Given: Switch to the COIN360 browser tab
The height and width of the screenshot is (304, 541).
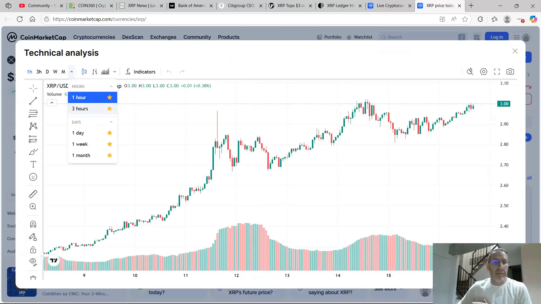Looking at the screenshot, I should 91,6.
